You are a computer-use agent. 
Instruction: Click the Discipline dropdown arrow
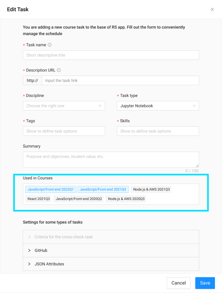pos(100,106)
